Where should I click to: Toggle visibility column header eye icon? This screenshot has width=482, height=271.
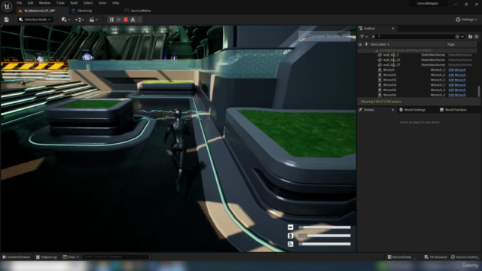click(x=360, y=44)
